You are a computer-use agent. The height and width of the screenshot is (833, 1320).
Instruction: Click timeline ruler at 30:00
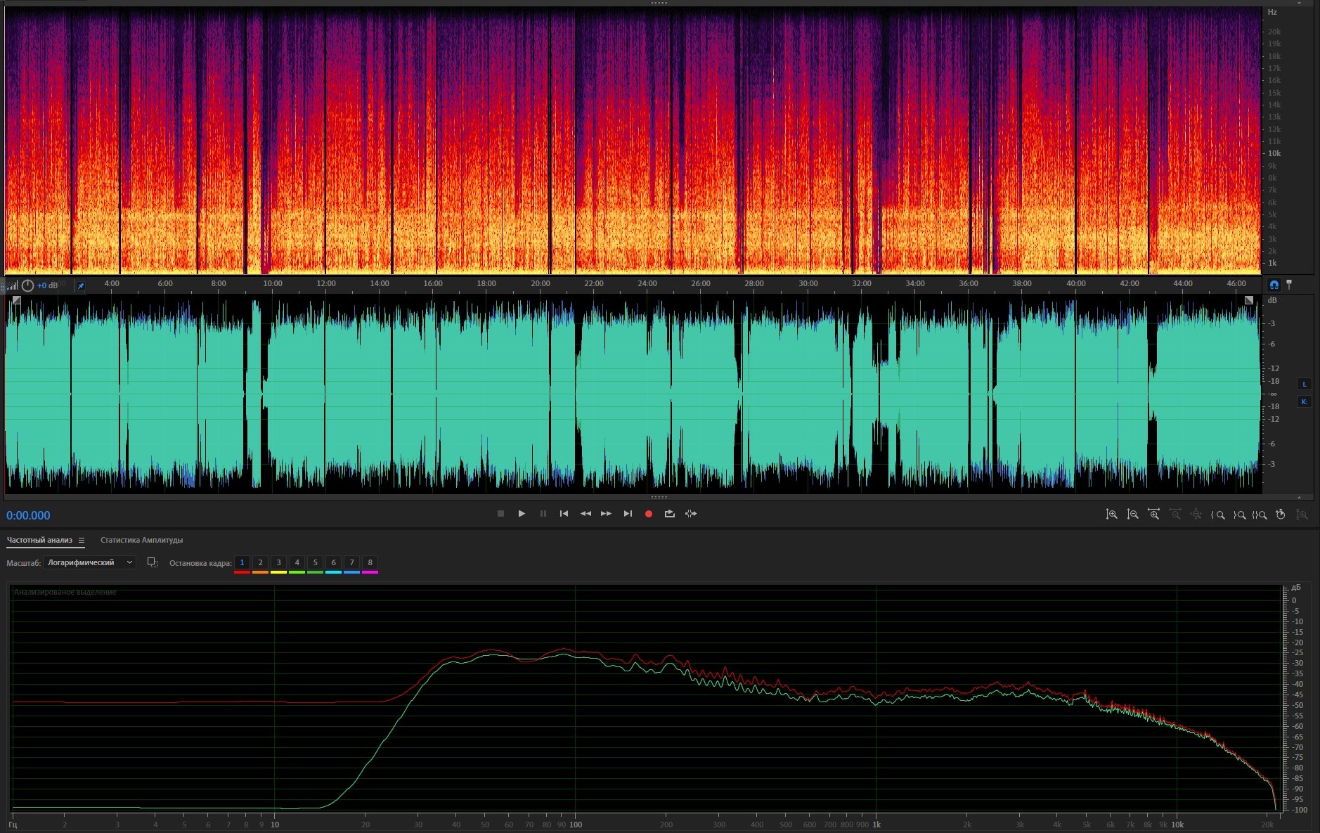(808, 284)
